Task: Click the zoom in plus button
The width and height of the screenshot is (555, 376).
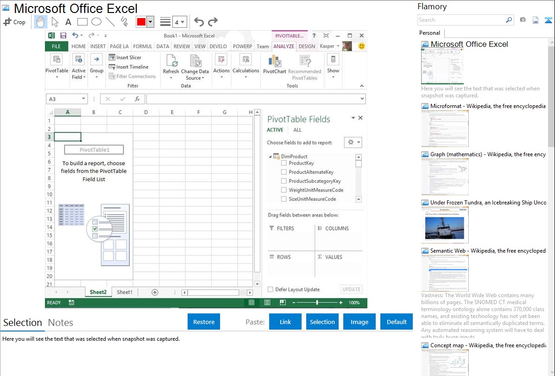Action: point(341,303)
